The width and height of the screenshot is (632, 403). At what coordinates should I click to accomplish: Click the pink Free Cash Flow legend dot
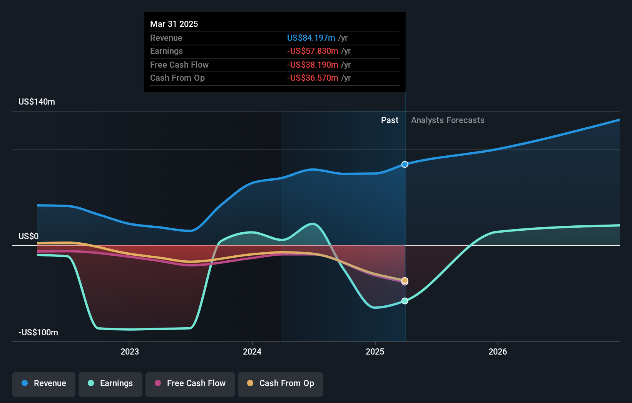[x=158, y=383]
